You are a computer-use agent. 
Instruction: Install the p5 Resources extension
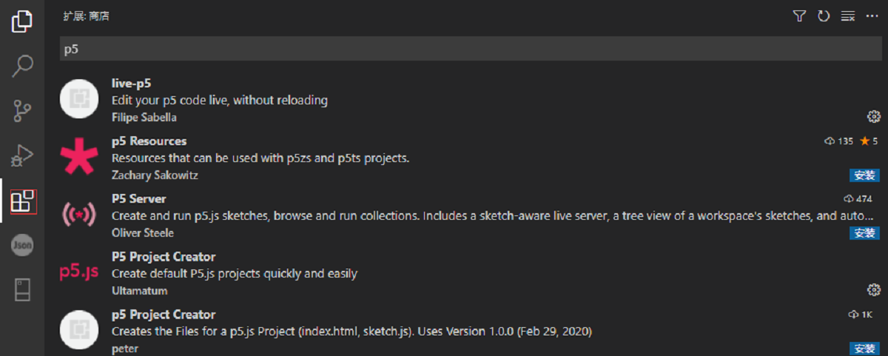(864, 175)
